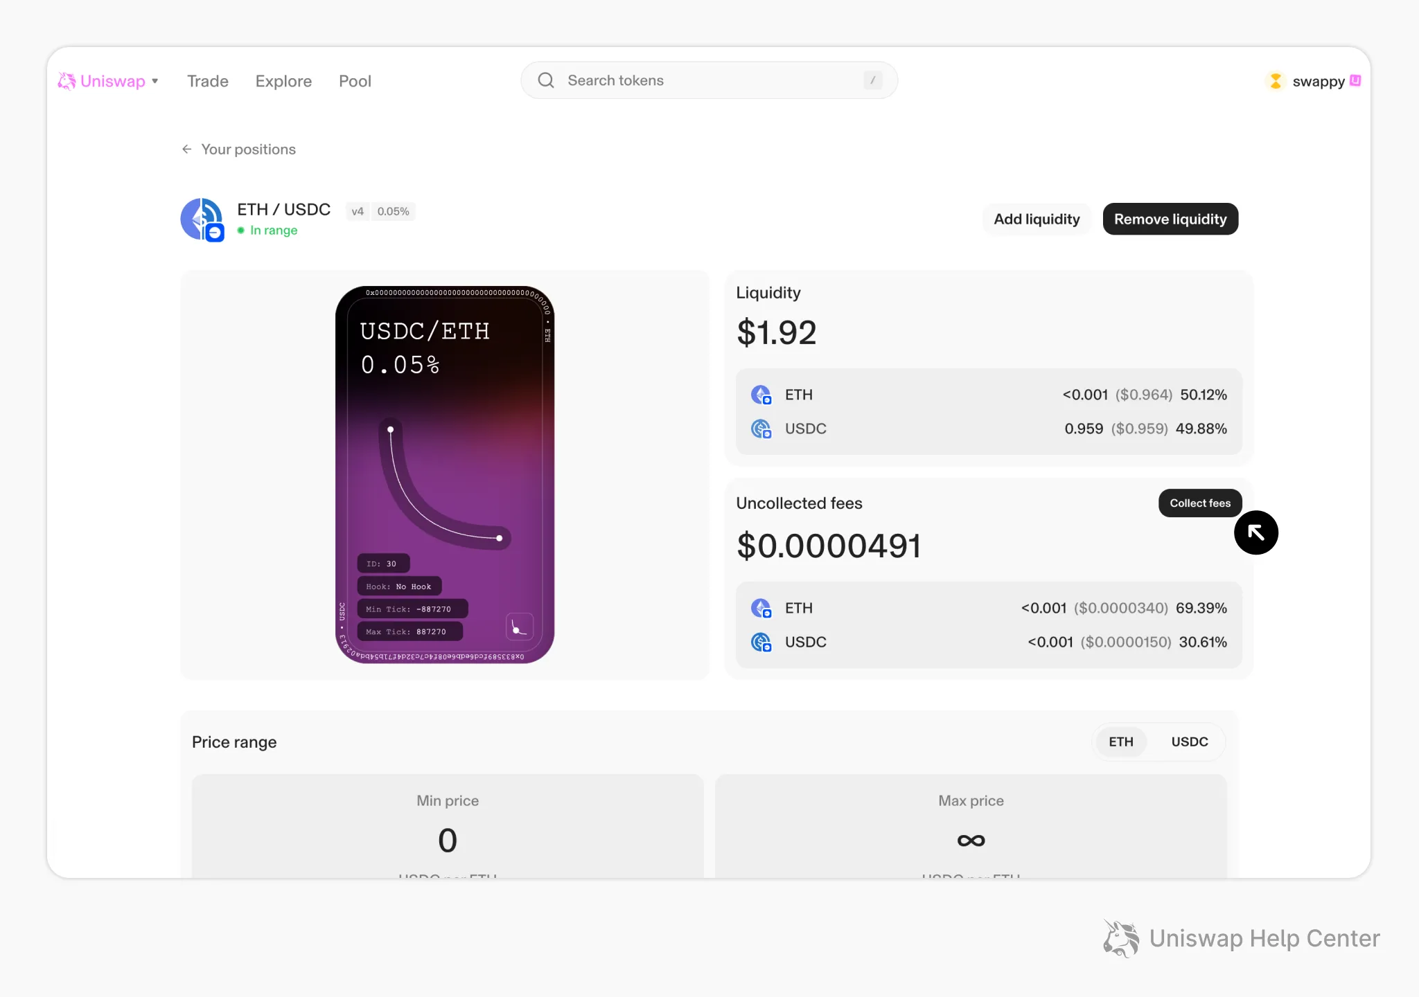Open the Trade menu item
Image resolution: width=1419 pixels, height=997 pixels.
tap(207, 81)
